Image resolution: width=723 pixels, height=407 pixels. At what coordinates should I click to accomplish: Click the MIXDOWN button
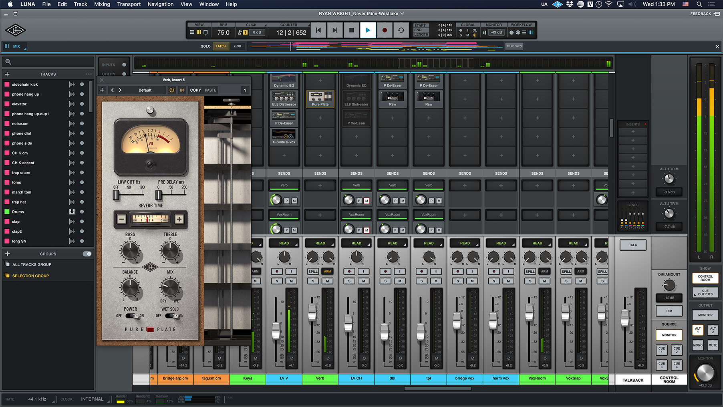tap(514, 46)
